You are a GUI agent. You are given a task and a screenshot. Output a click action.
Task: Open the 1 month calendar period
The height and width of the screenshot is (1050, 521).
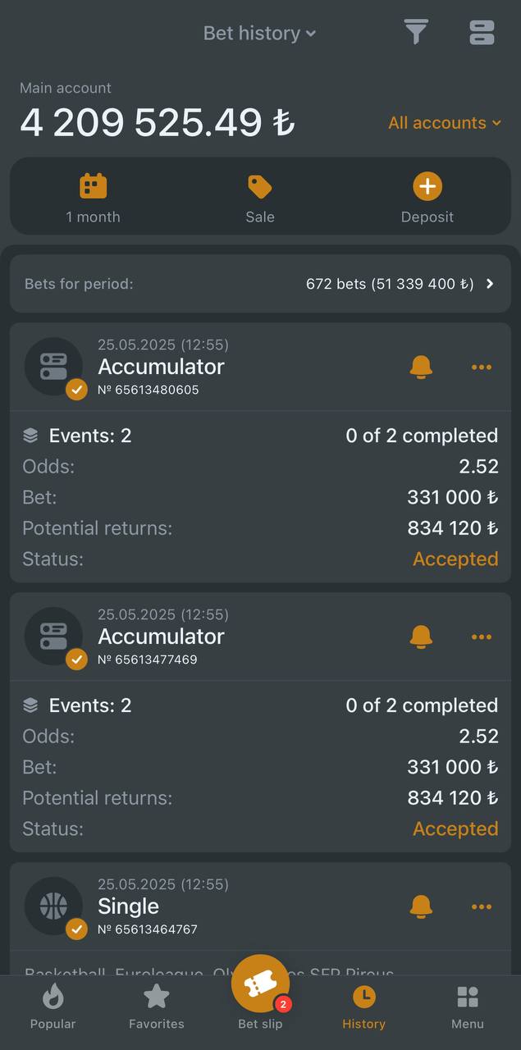coord(93,199)
